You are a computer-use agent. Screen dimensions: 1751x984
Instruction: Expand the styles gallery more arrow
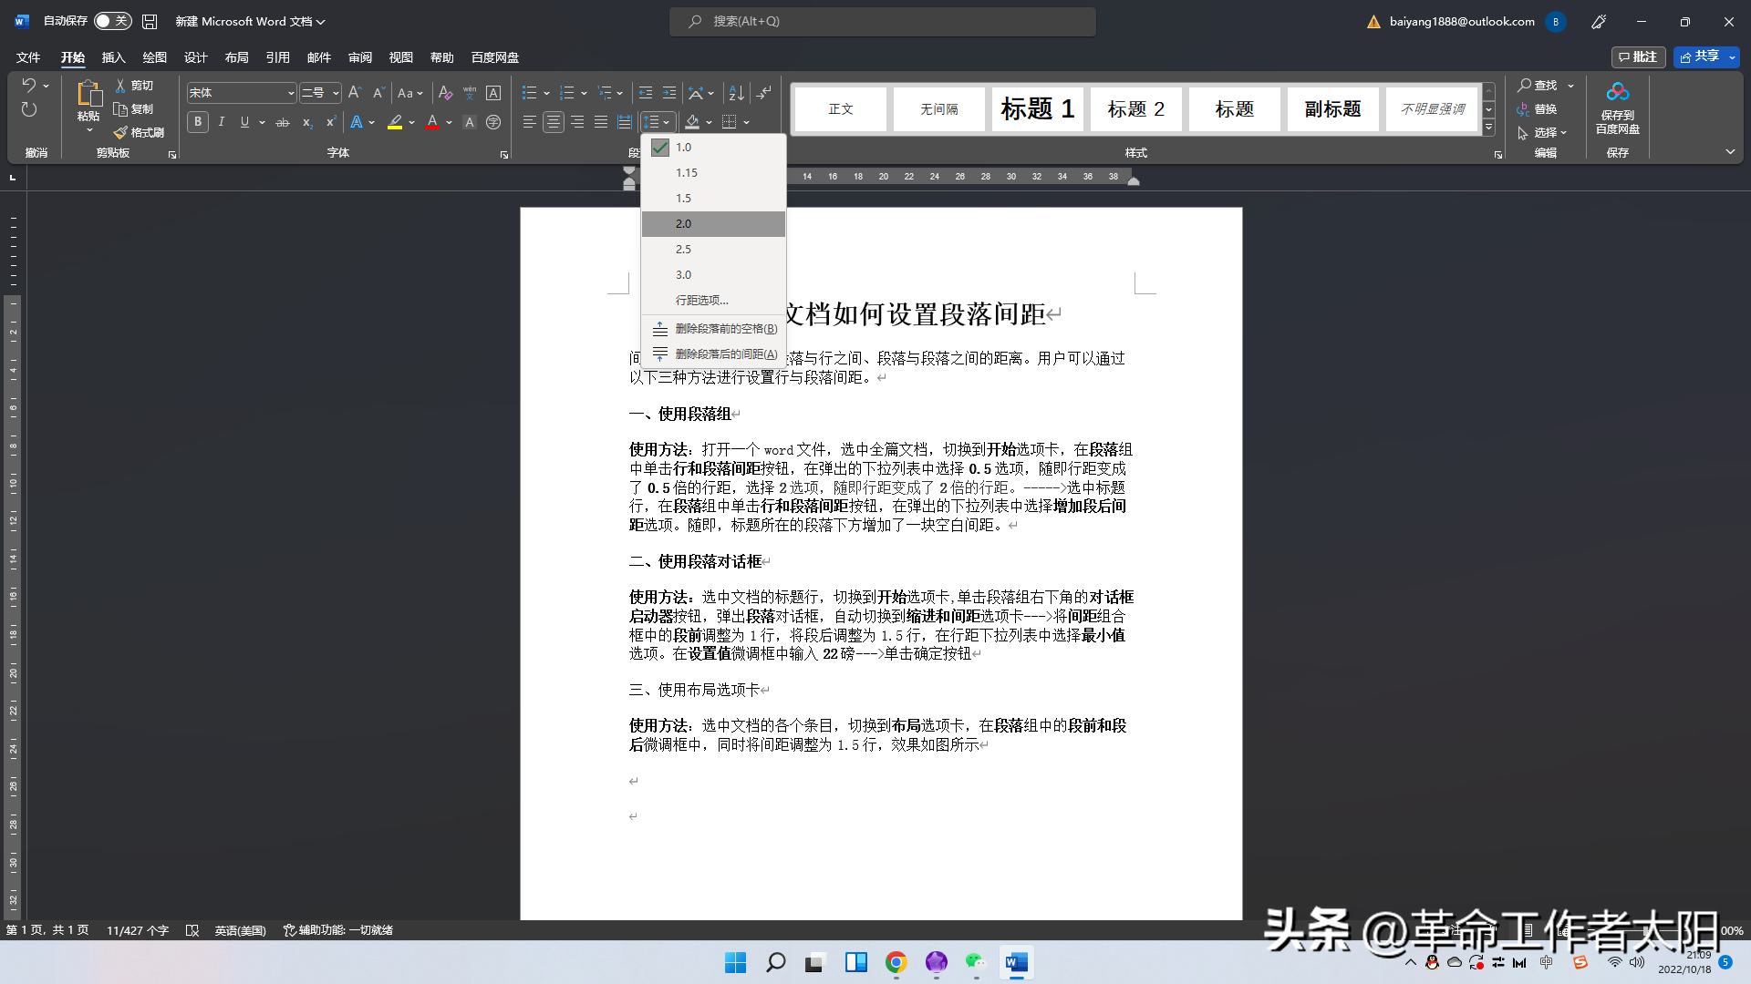[x=1488, y=128]
